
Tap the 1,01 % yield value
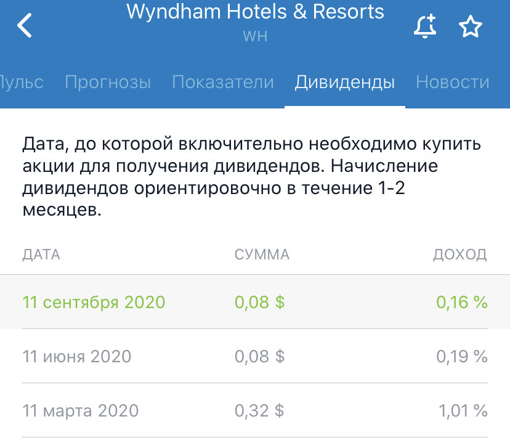tap(463, 410)
